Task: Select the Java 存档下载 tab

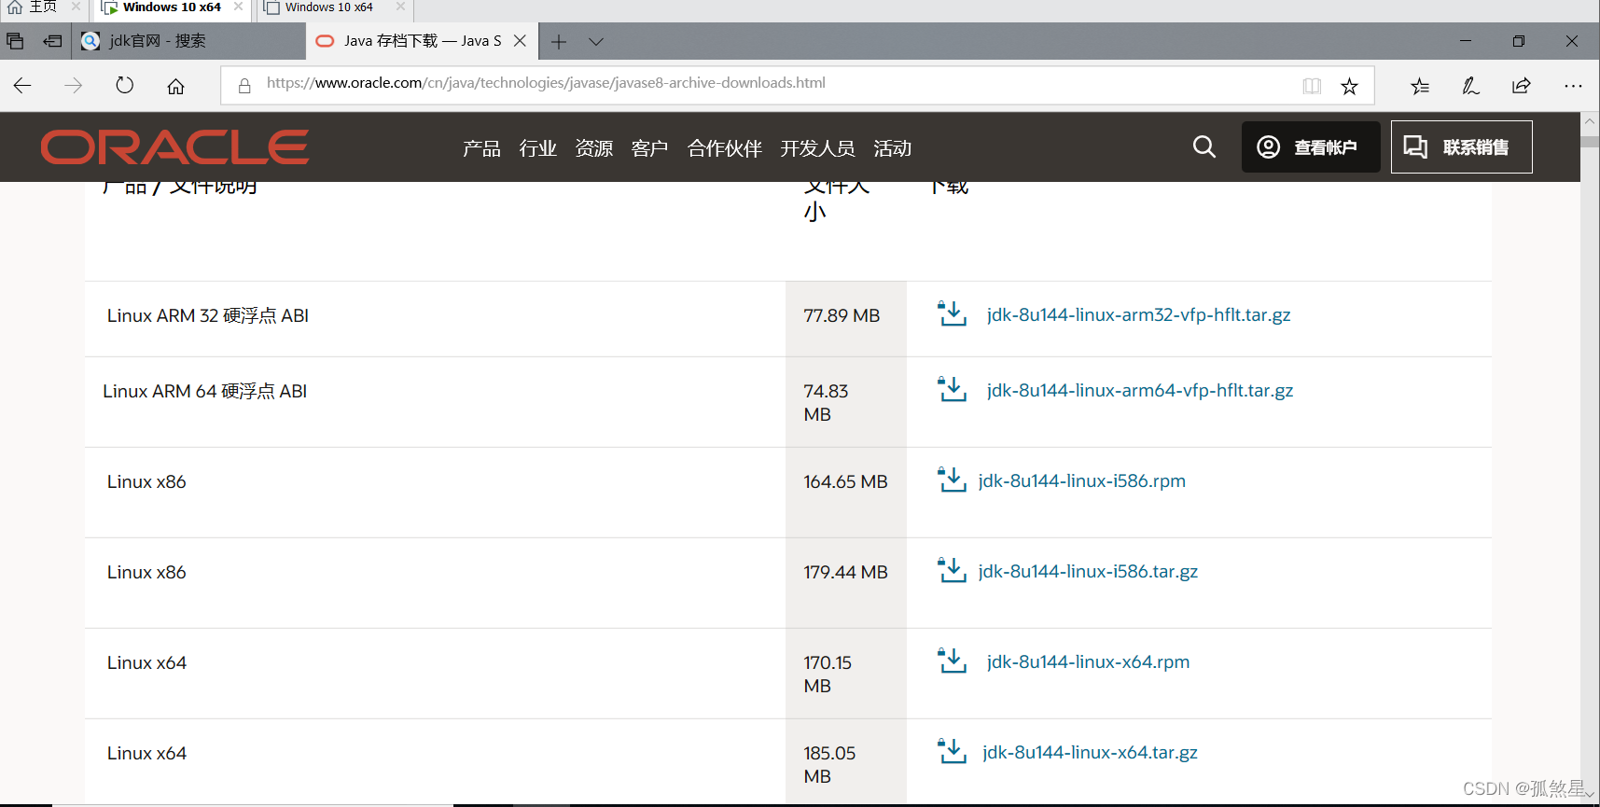Action: [x=422, y=41]
